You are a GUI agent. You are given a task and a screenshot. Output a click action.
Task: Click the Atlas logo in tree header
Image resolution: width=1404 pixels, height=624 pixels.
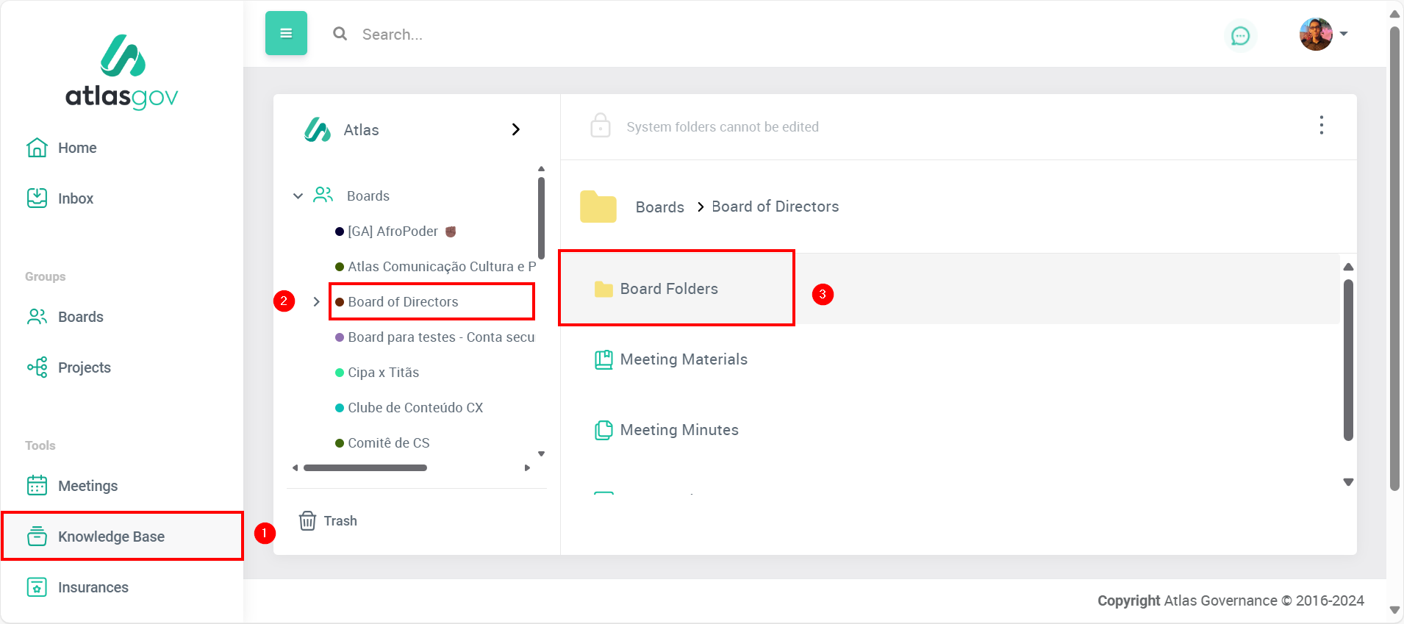coord(318,130)
